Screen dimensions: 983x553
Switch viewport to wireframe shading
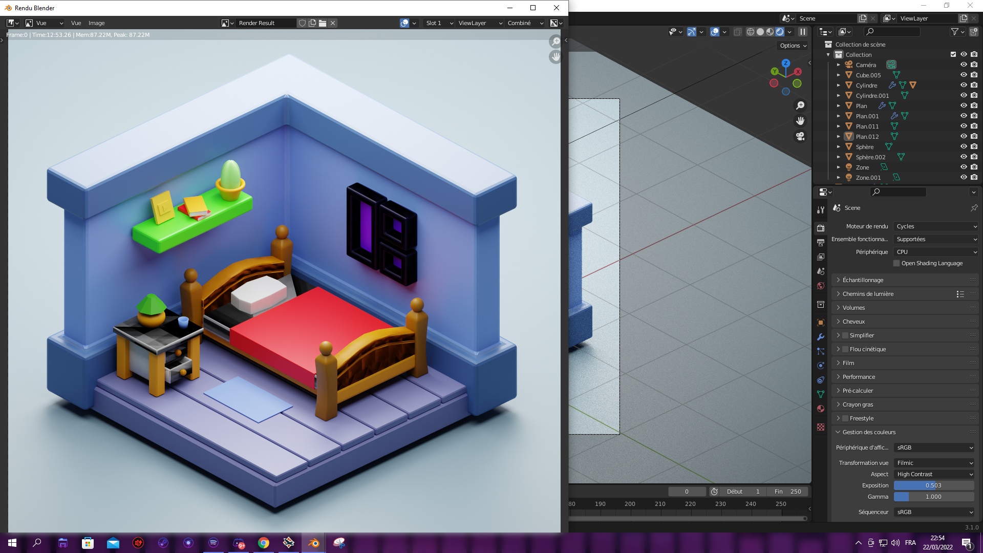tap(751, 32)
